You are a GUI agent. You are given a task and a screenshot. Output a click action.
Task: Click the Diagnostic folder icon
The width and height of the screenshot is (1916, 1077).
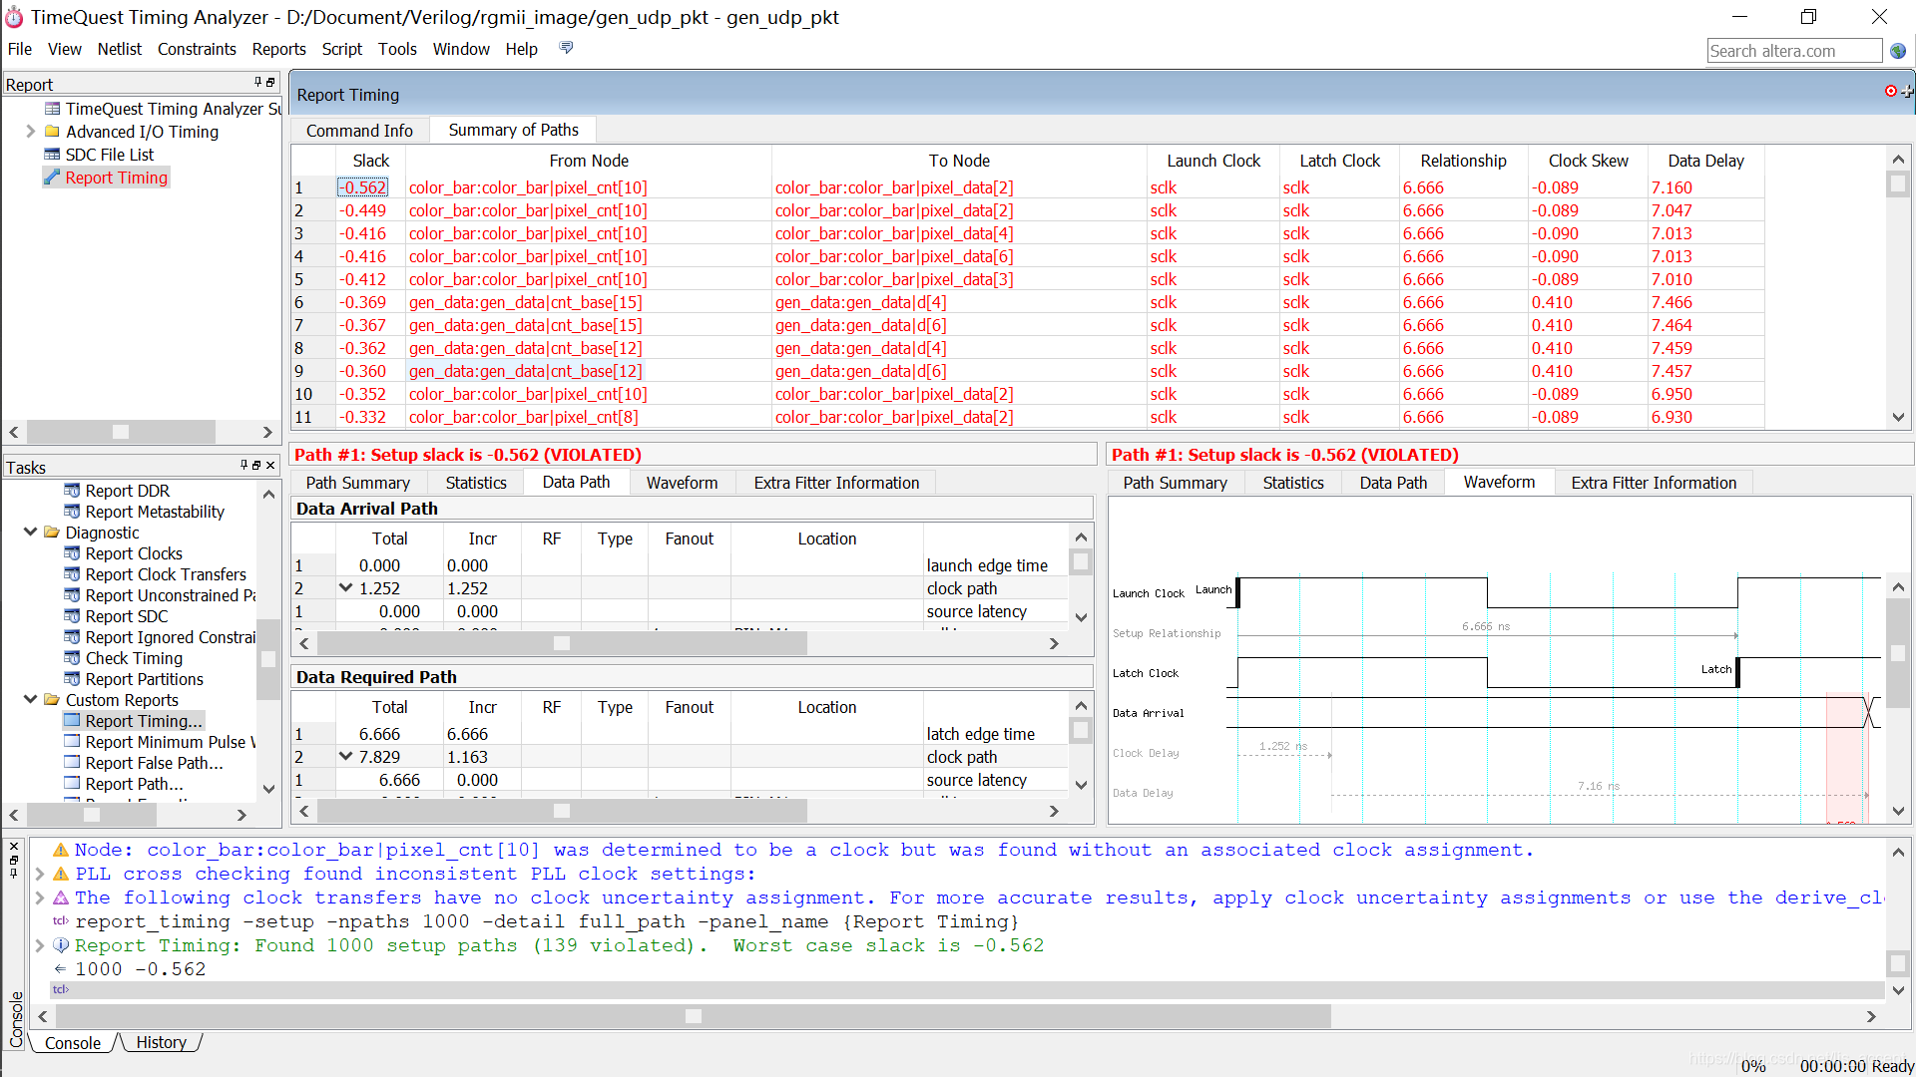click(x=52, y=533)
